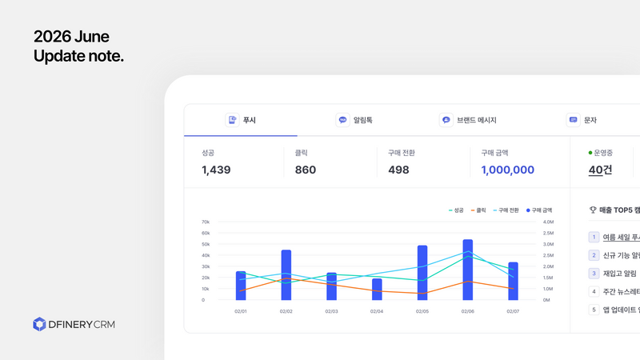Screen dimensions: 640x360
Task: Toggle the 클릭 legend series
Action: [x=478, y=210]
